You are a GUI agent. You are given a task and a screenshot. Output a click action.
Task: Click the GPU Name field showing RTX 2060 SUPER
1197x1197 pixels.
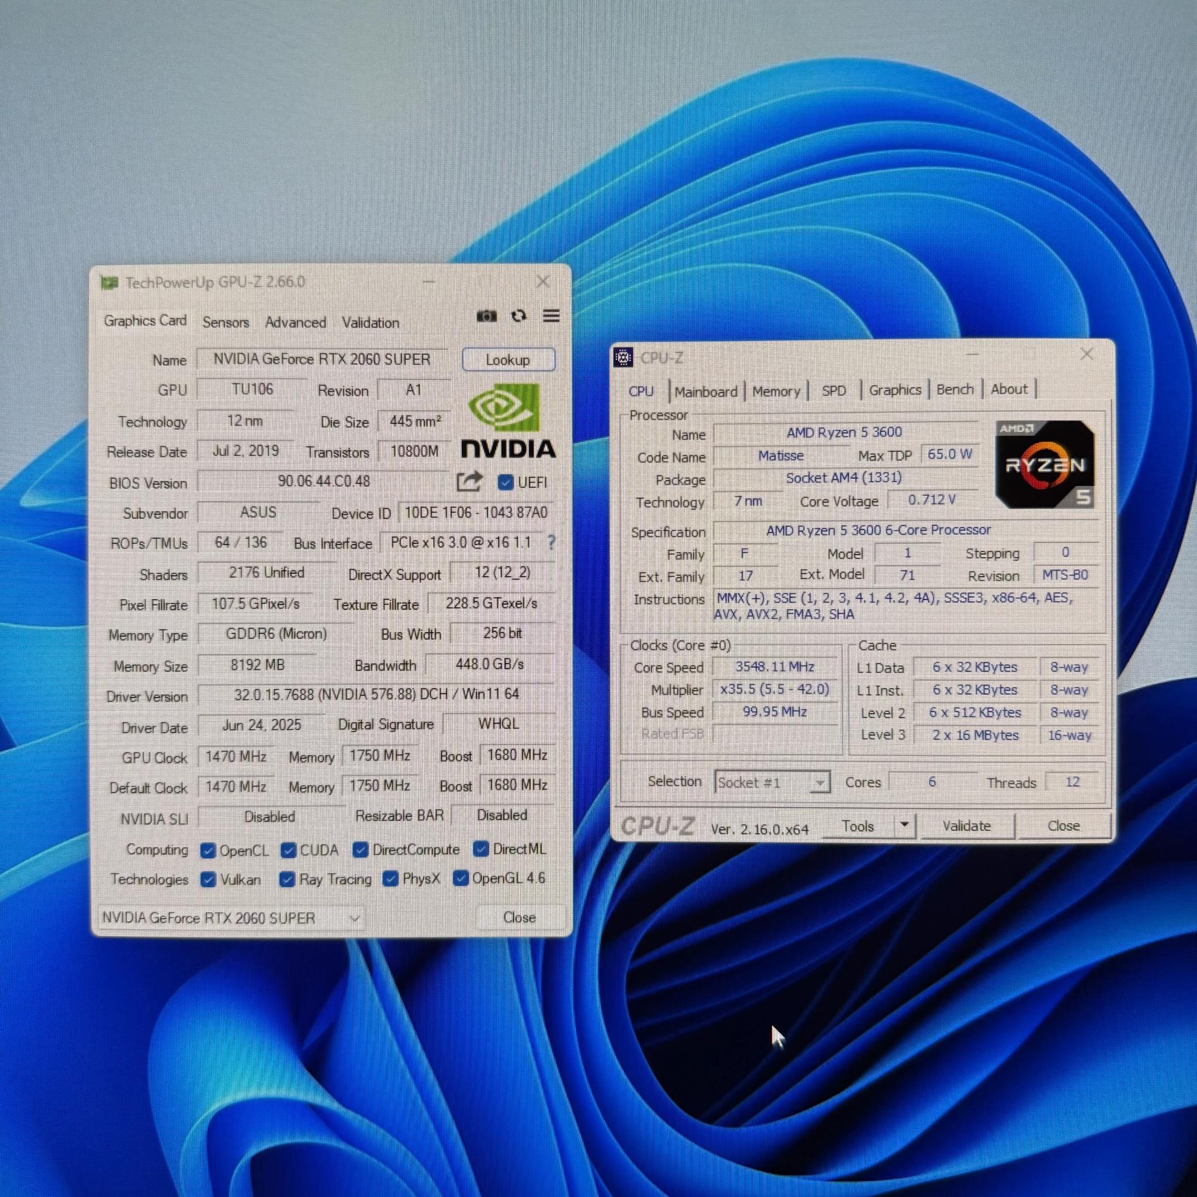(322, 359)
